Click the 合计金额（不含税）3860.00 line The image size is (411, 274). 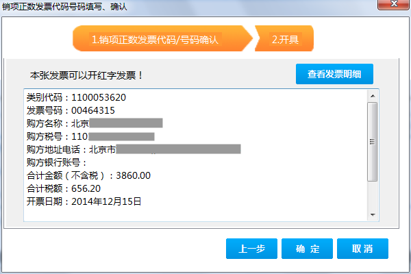88,175
